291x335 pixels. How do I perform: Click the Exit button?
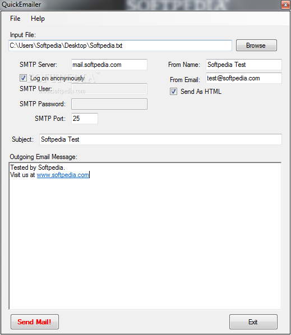pos(253,322)
